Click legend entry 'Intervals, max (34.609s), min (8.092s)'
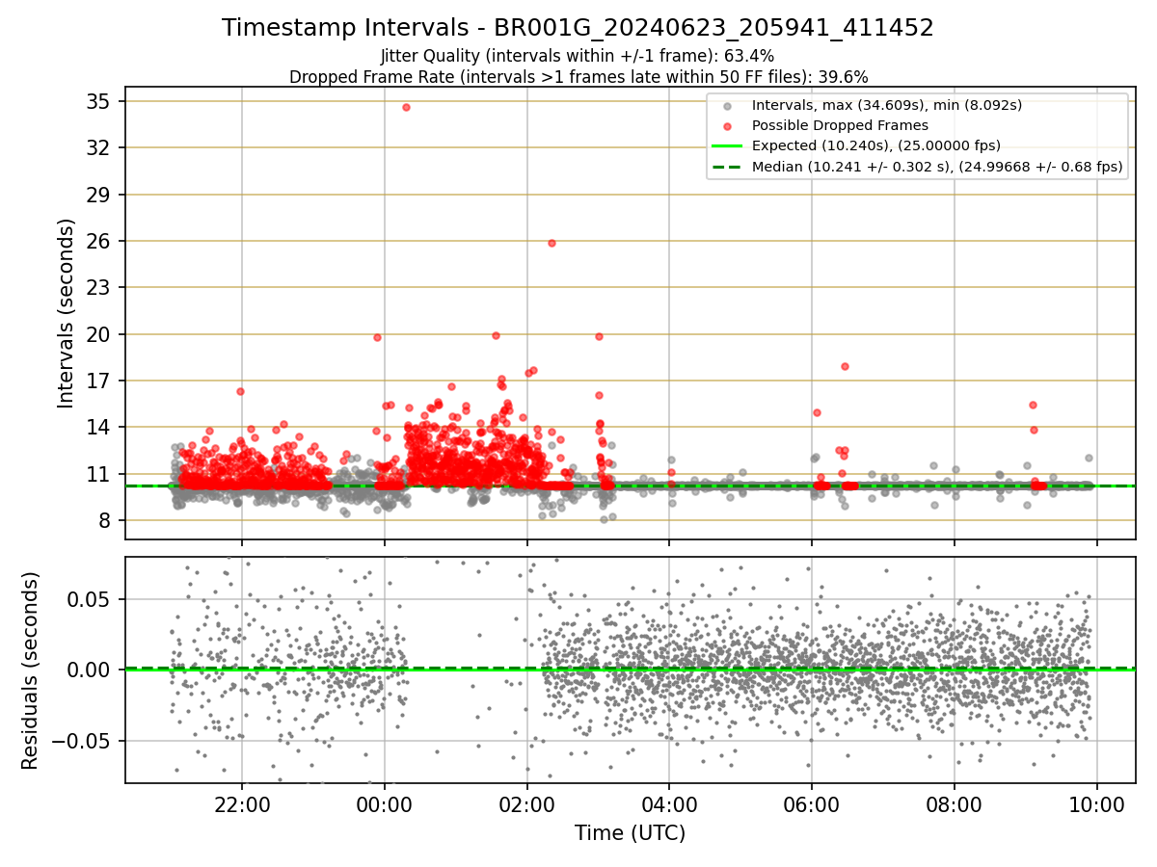 [887, 105]
